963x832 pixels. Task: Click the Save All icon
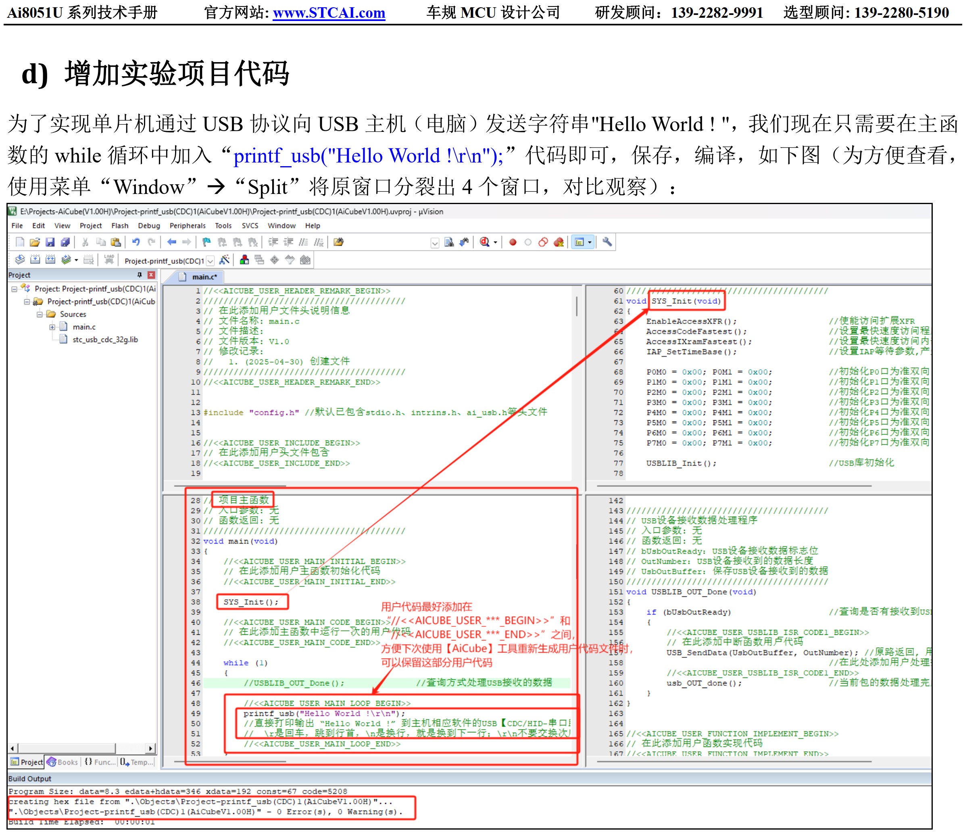(66, 242)
